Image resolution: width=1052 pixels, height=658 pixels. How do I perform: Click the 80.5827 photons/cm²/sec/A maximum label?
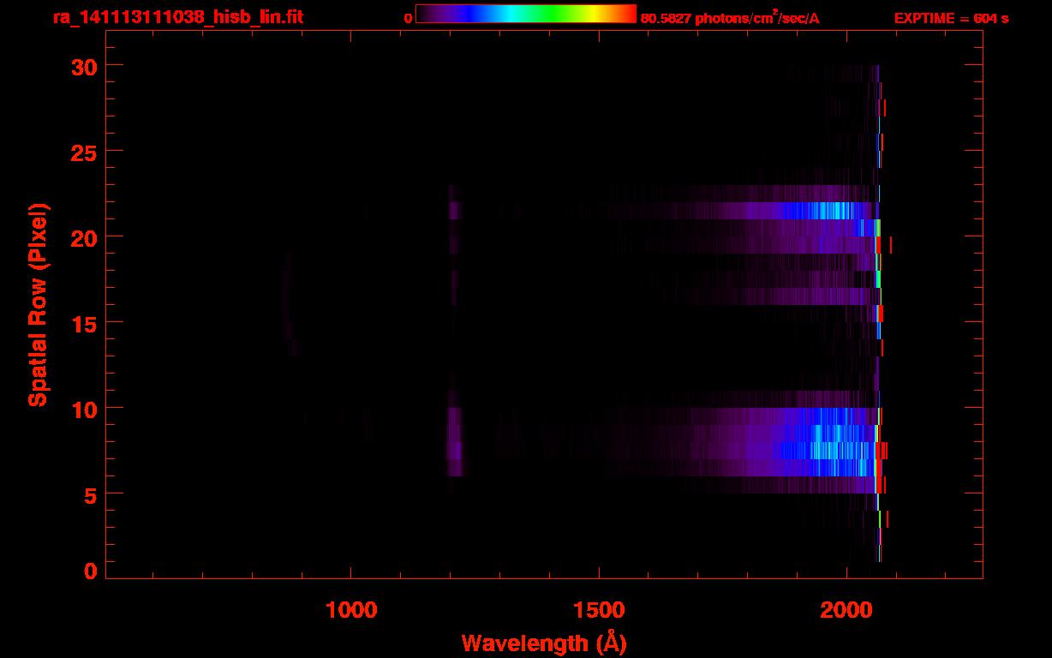pos(730,18)
